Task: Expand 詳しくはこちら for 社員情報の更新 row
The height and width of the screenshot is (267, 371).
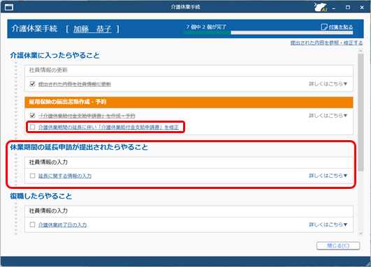Action: pos(328,84)
